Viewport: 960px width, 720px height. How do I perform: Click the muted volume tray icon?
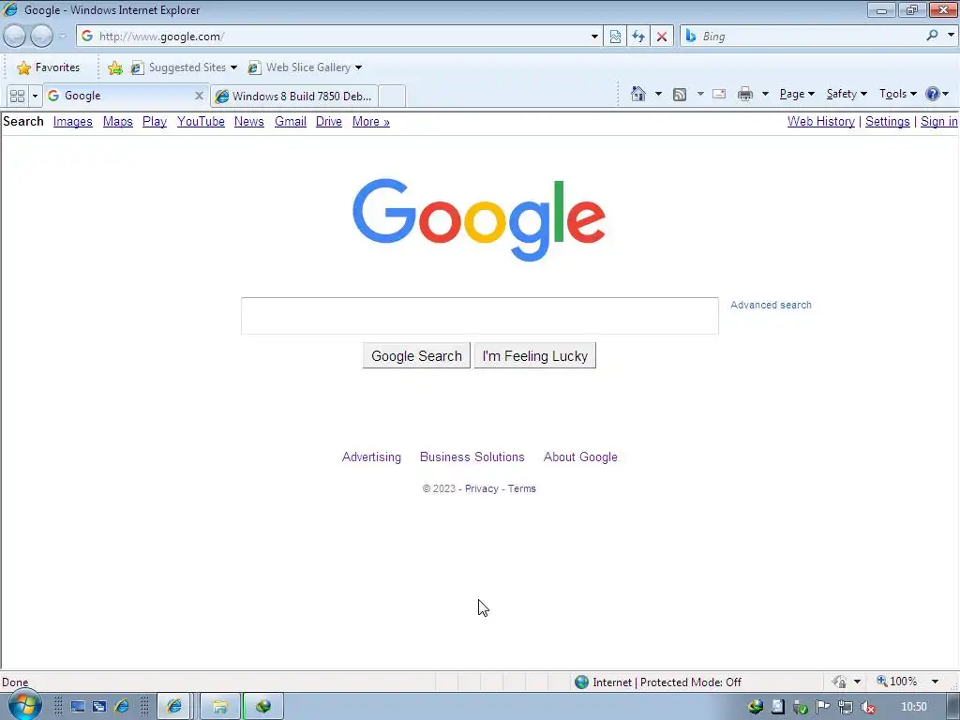[x=867, y=707]
